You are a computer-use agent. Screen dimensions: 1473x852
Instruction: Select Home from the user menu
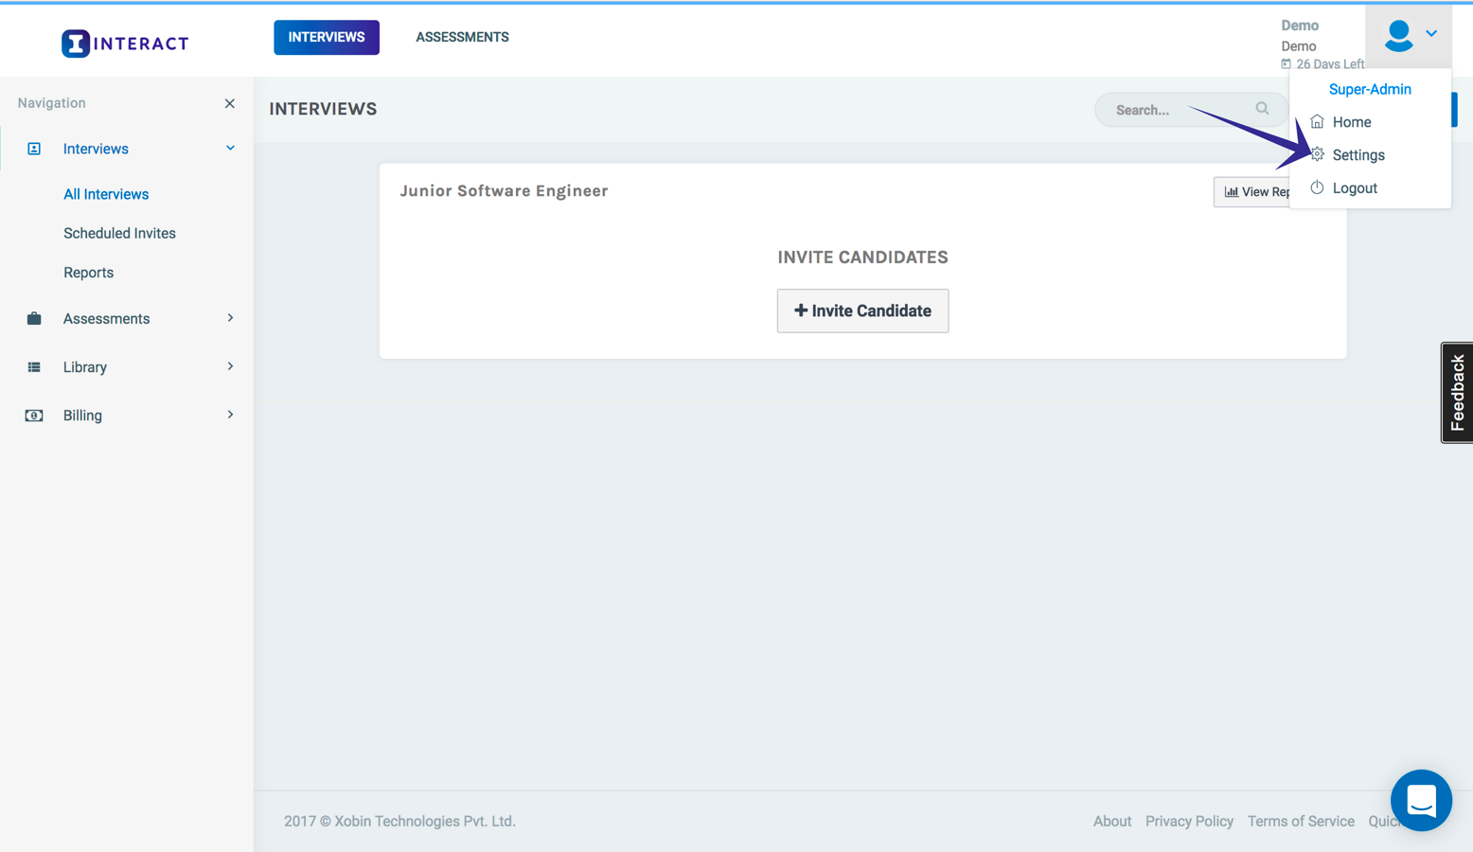(1352, 121)
